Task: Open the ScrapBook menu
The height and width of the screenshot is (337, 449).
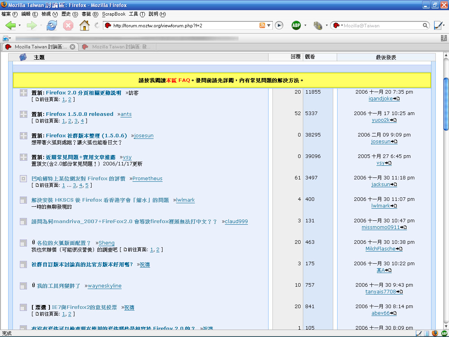Action: click(113, 14)
